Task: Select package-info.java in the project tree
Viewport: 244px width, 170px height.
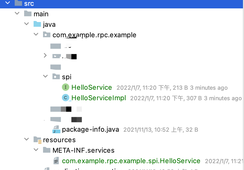Action: click(91, 129)
